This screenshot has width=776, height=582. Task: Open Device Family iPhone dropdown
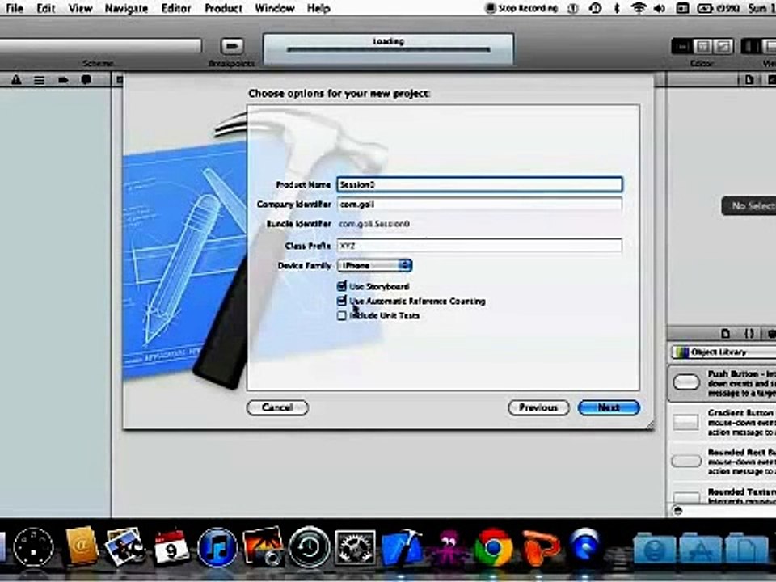coord(374,265)
